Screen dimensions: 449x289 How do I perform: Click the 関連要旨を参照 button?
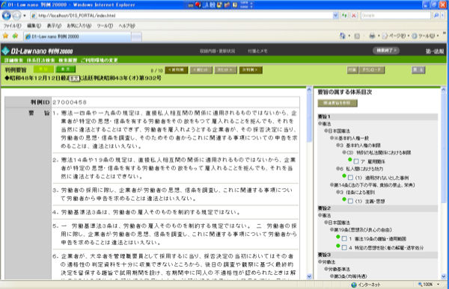[337, 103]
